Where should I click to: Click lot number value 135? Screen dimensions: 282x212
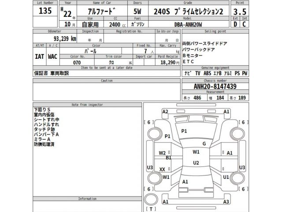45,11
